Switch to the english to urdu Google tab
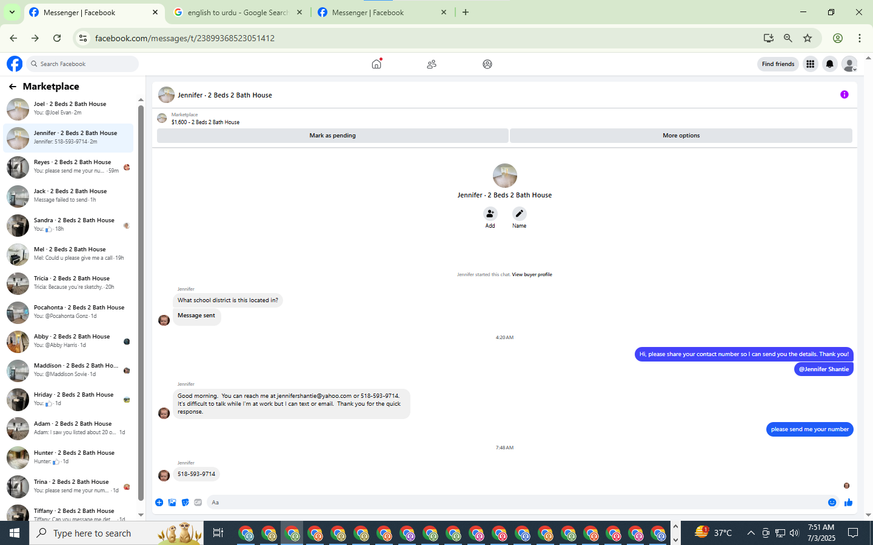The height and width of the screenshot is (545, 873). pyautogui.click(x=238, y=12)
